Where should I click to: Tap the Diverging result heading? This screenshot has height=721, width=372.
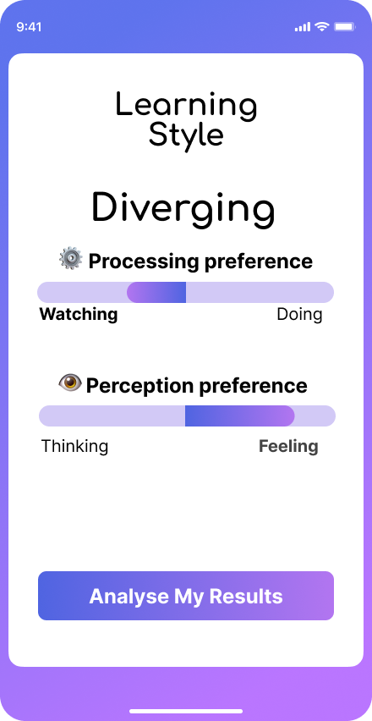point(183,210)
